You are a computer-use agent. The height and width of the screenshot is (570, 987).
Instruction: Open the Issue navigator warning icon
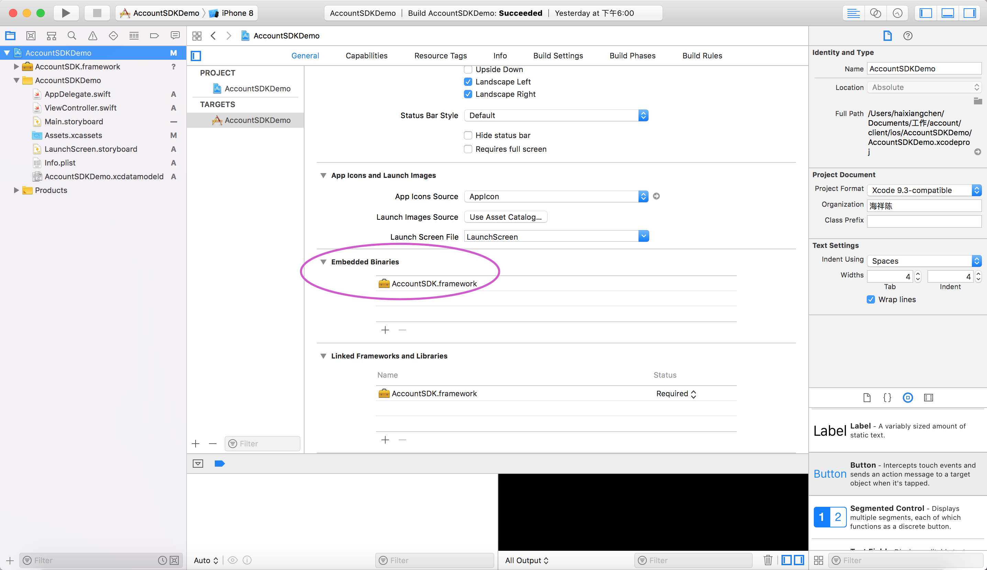point(93,36)
